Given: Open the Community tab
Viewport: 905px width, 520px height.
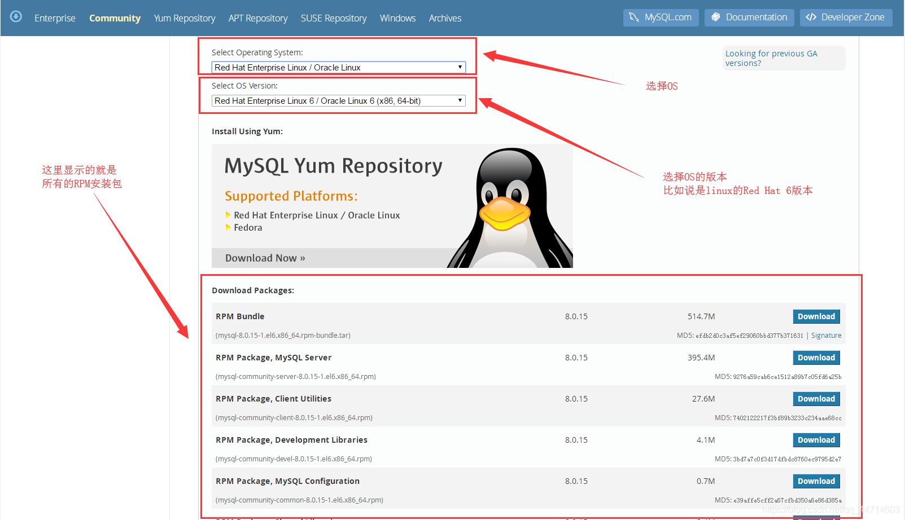Looking at the screenshot, I should pos(115,18).
